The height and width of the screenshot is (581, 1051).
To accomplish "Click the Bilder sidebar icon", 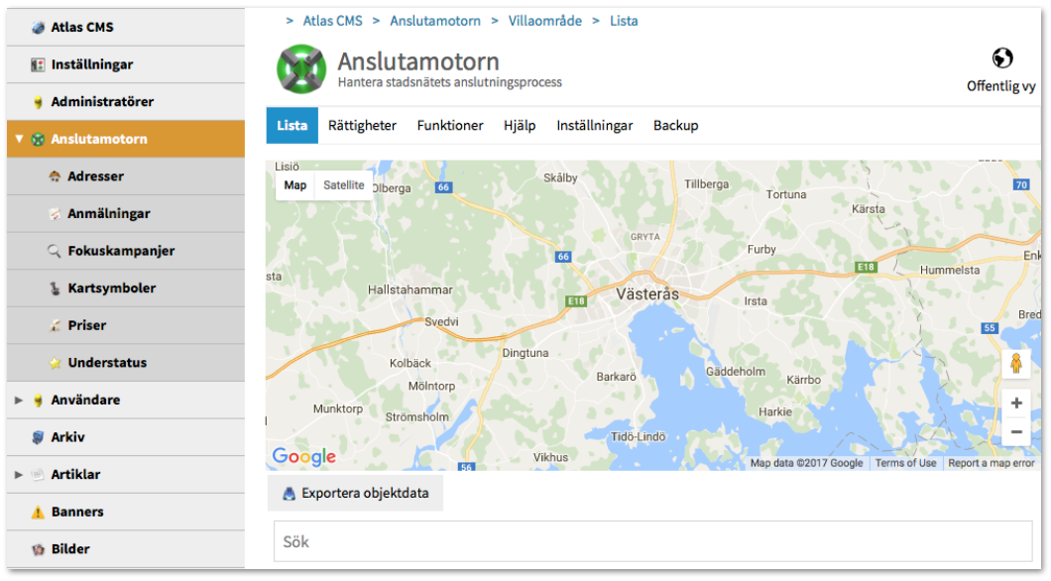I will tap(39, 549).
